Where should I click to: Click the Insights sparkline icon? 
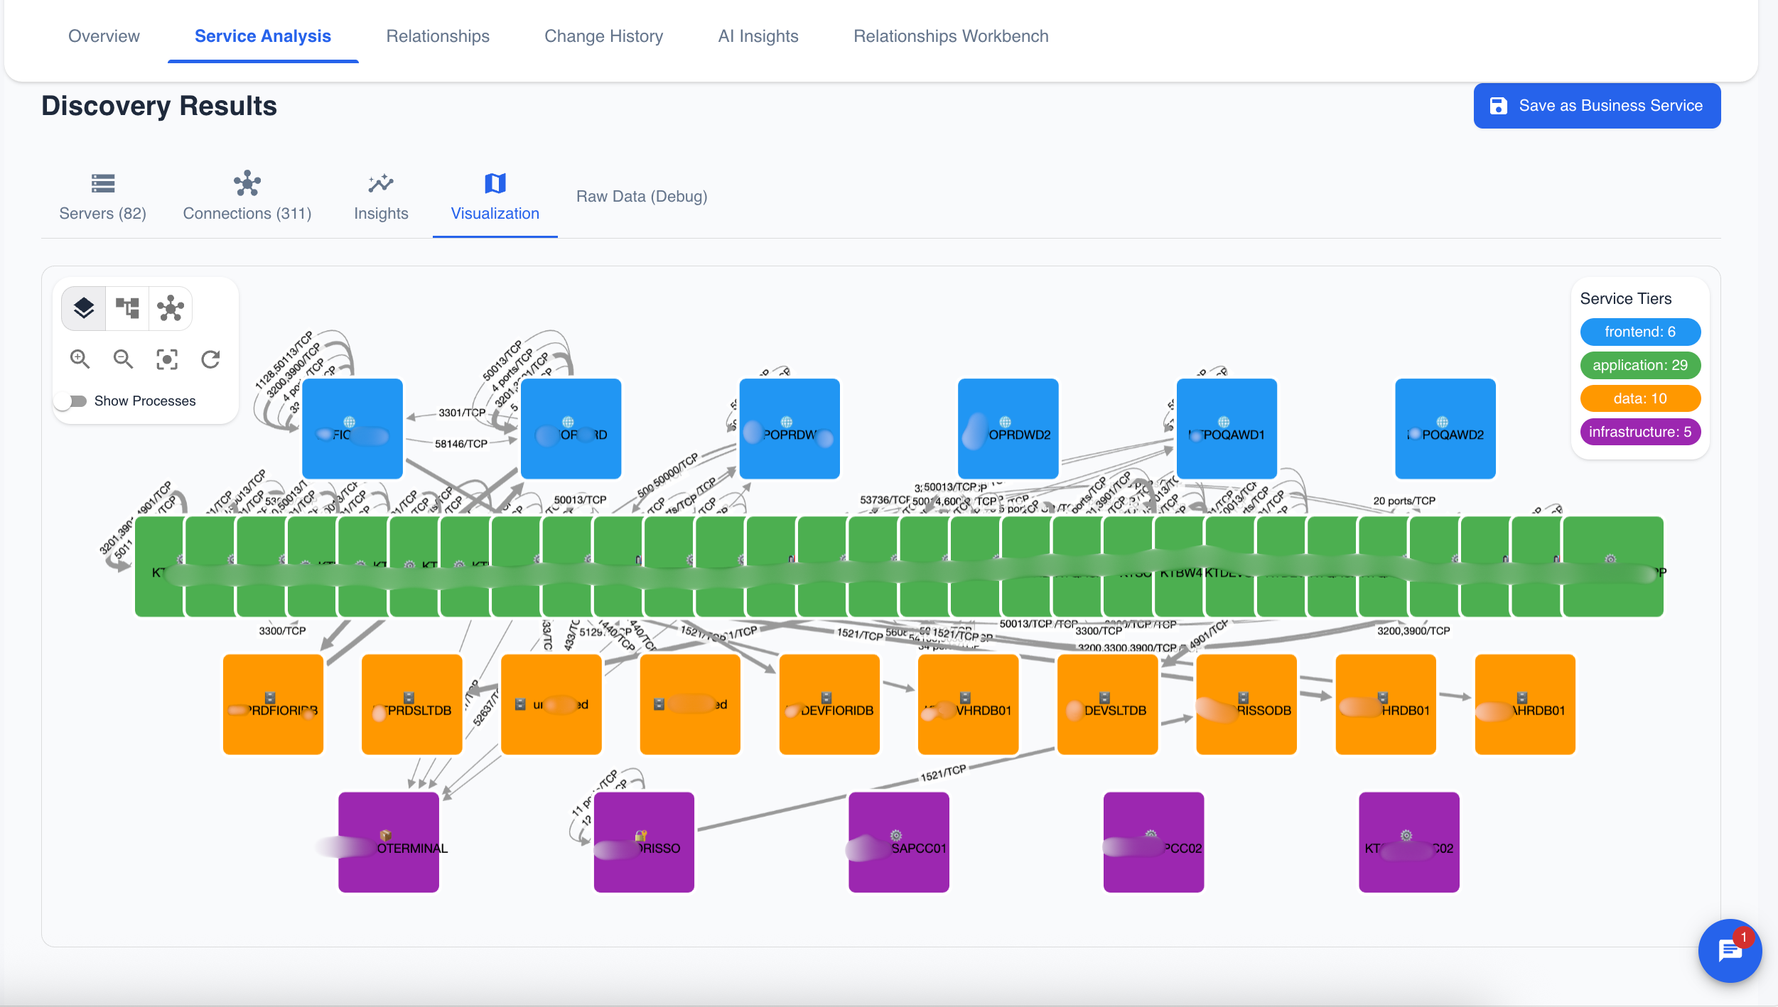381,183
